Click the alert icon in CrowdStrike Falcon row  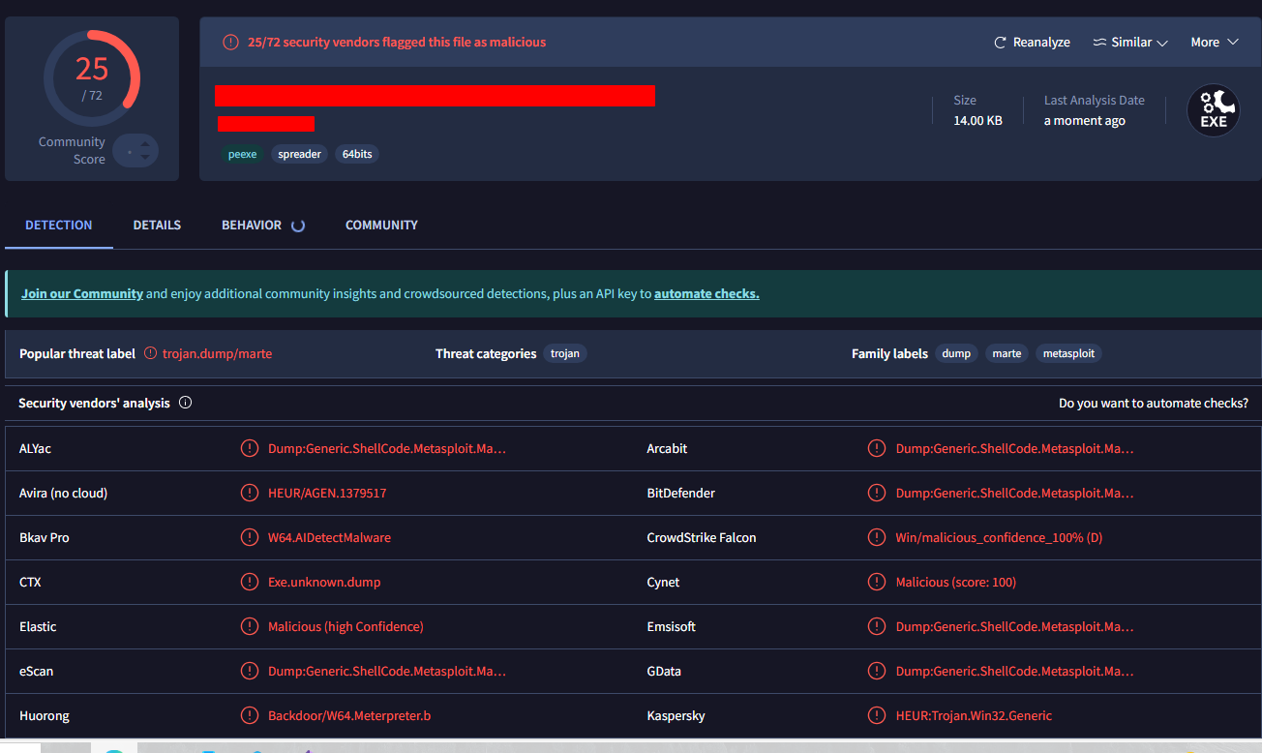click(877, 537)
